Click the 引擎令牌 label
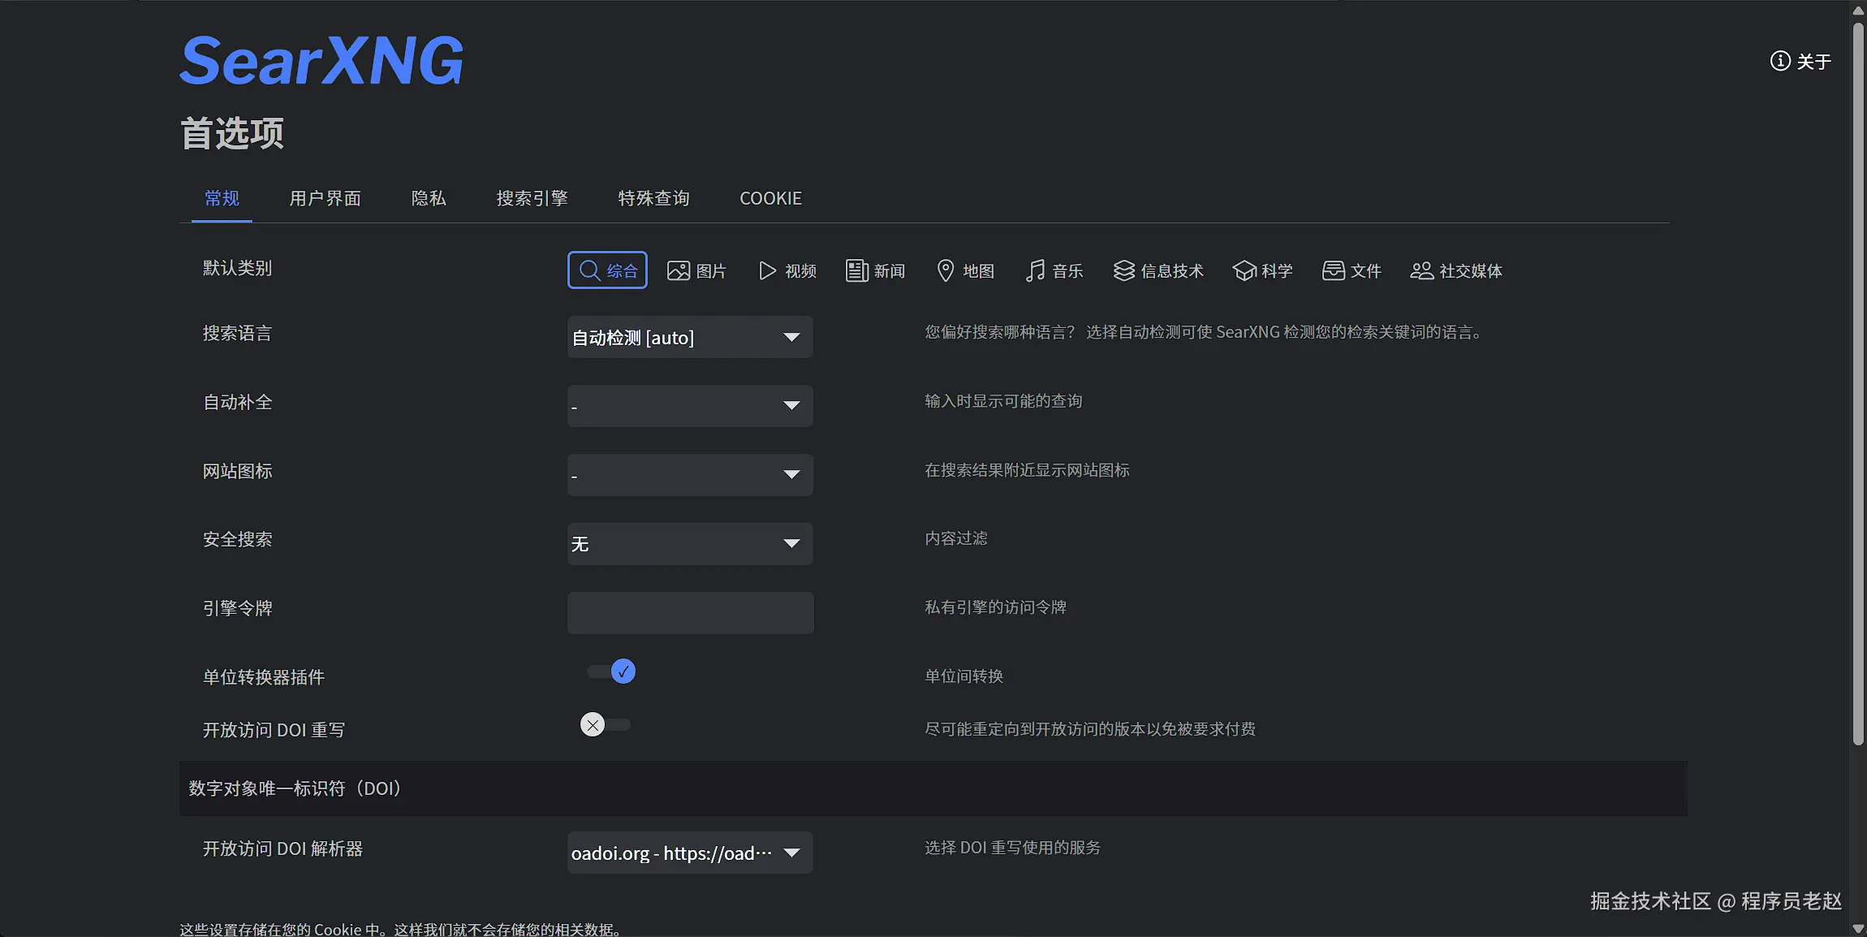The width and height of the screenshot is (1867, 937). pyautogui.click(x=237, y=608)
